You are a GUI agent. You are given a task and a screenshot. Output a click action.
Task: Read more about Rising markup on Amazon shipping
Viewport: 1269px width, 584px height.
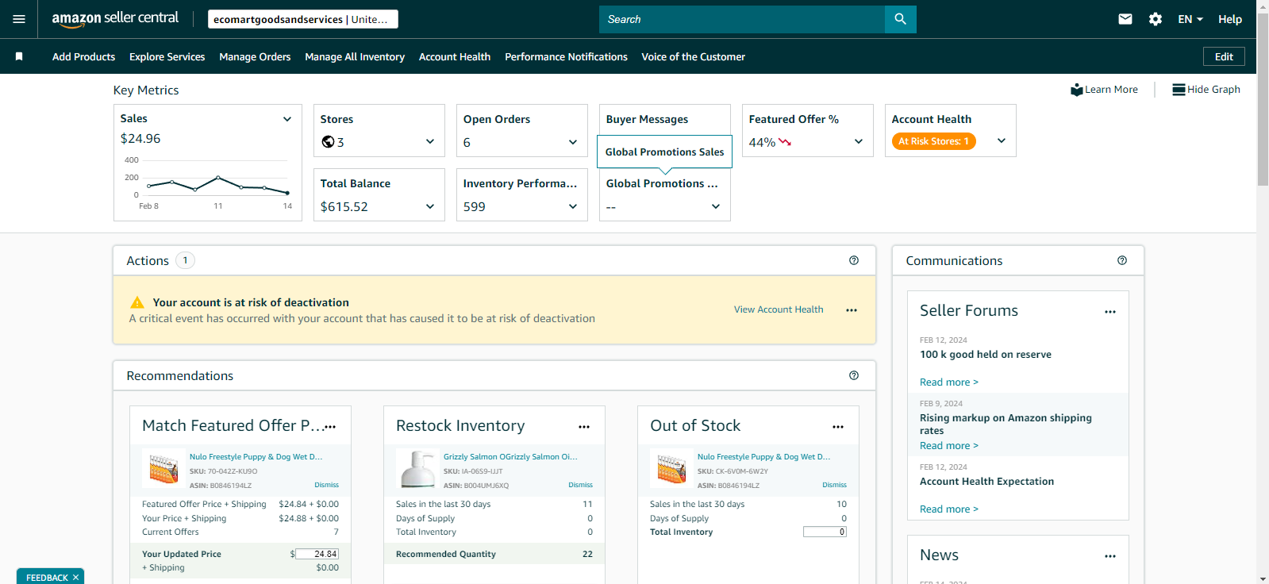coord(949,446)
